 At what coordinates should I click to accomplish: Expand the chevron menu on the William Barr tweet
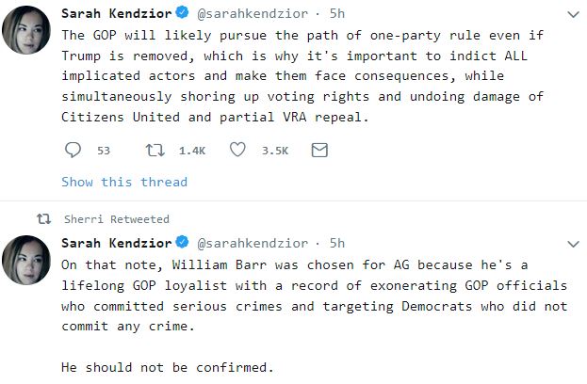[573, 244]
